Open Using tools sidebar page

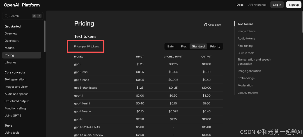[x=12, y=133]
